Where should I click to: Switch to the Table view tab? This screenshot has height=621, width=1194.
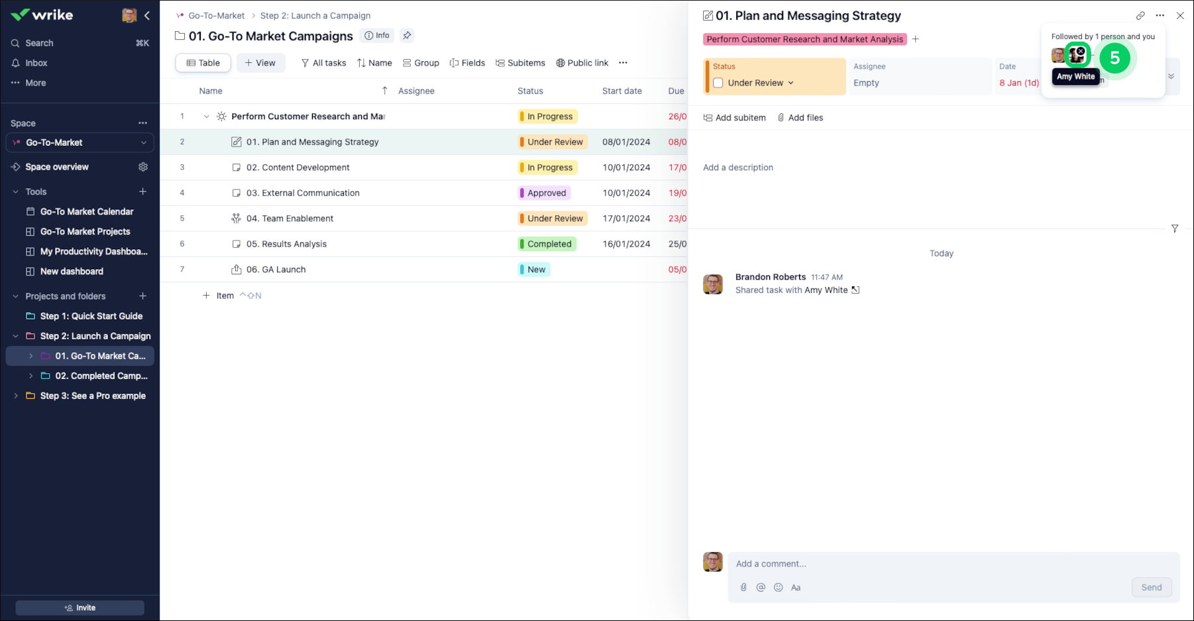[x=203, y=63]
